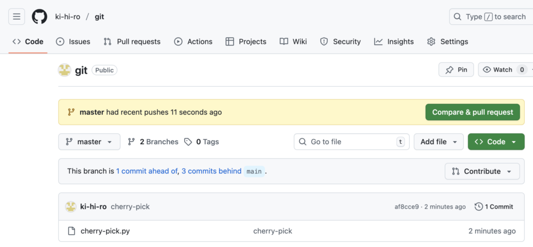Open the 3 commits behind link

pos(211,171)
